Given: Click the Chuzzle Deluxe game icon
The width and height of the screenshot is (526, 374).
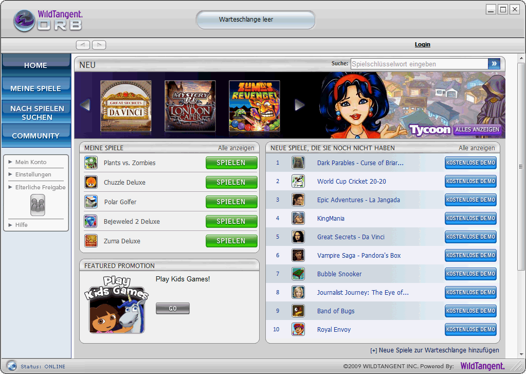Looking at the screenshot, I should [x=91, y=182].
